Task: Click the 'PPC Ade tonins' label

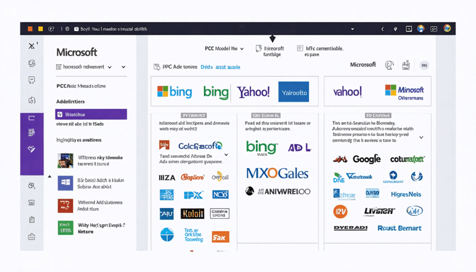Action: pyautogui.click(x=180, y=67)
